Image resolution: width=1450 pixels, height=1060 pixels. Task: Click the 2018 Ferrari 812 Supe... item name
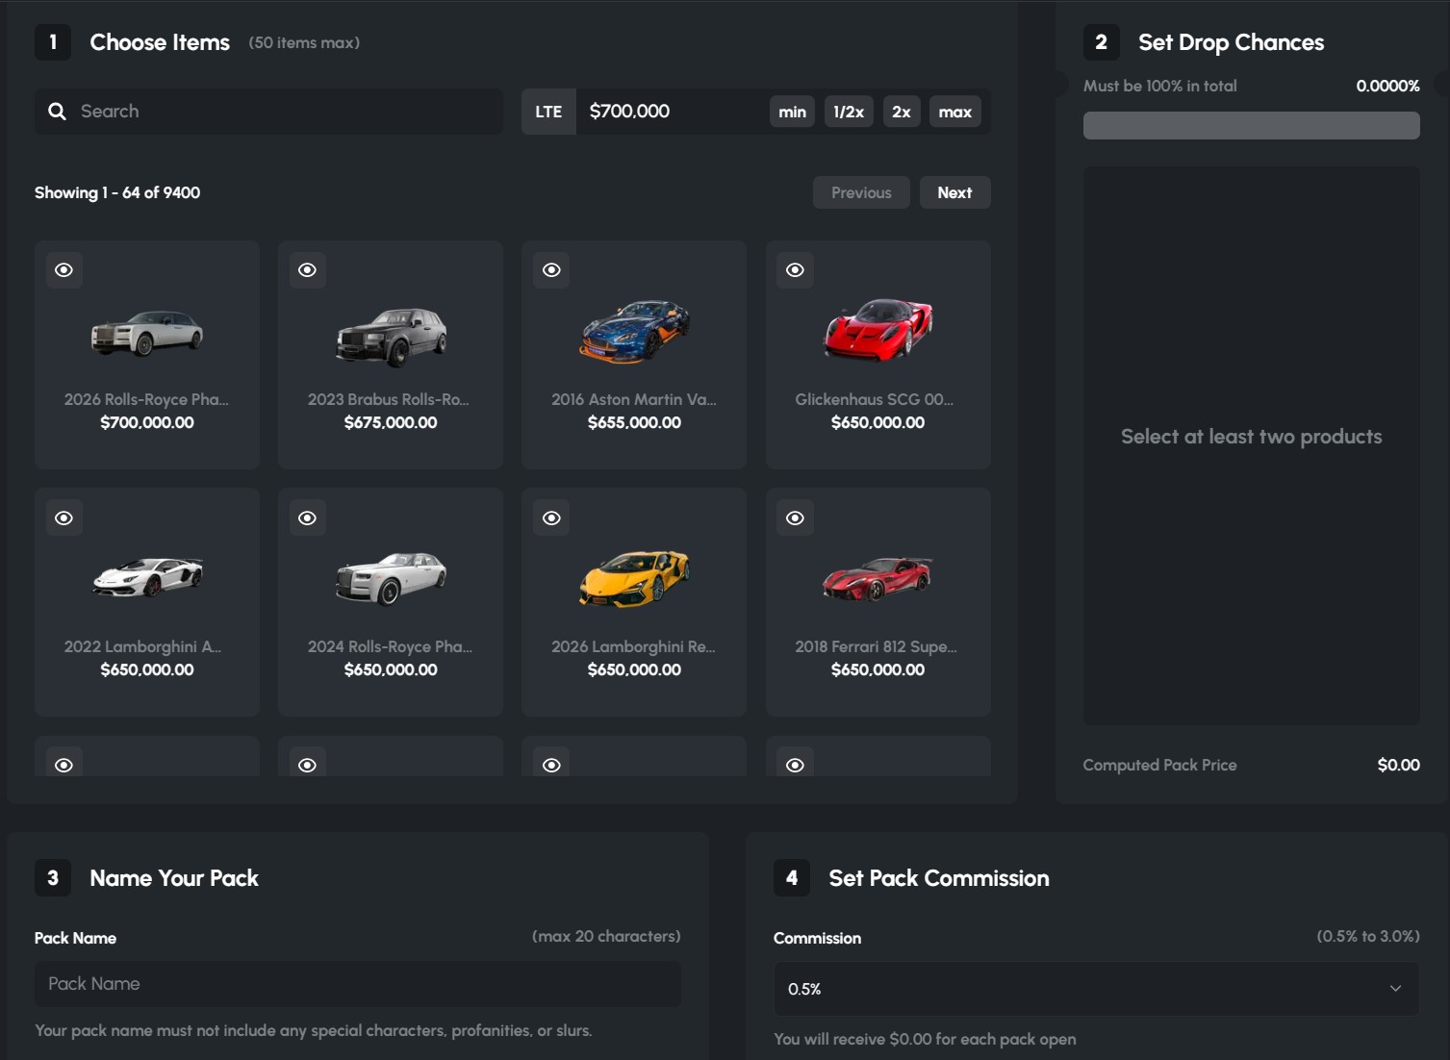(876, 646)
